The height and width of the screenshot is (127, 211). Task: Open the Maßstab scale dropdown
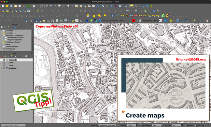click(x=137, y=125)
